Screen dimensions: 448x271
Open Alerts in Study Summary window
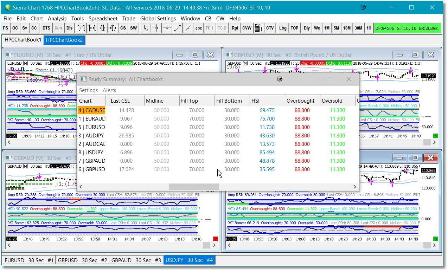click(109, 90)
